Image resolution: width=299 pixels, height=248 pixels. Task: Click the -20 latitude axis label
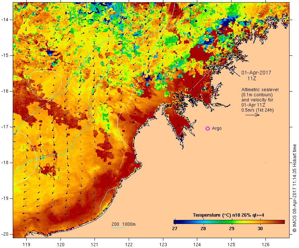(5, 234)
